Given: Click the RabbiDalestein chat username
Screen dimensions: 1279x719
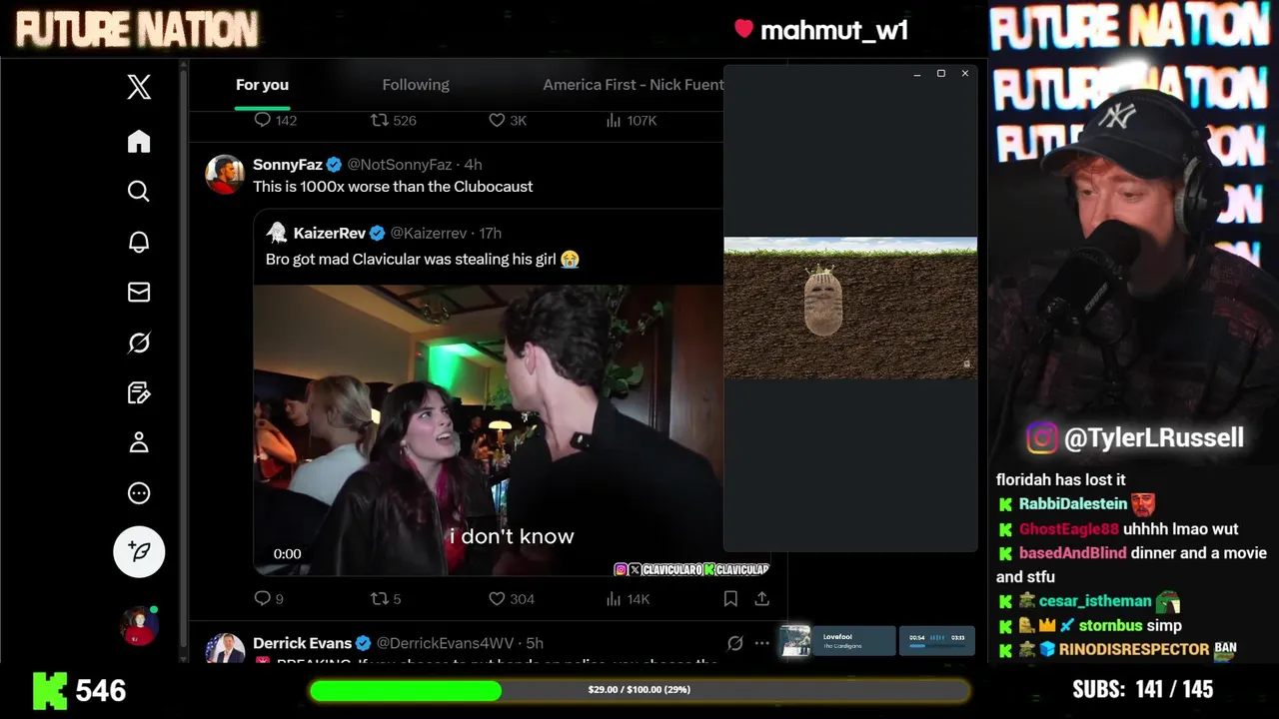Looking at the screenshot, I should pyautogui.click(x=1072, y=504).
